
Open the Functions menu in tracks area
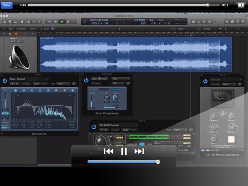(22, 29)
